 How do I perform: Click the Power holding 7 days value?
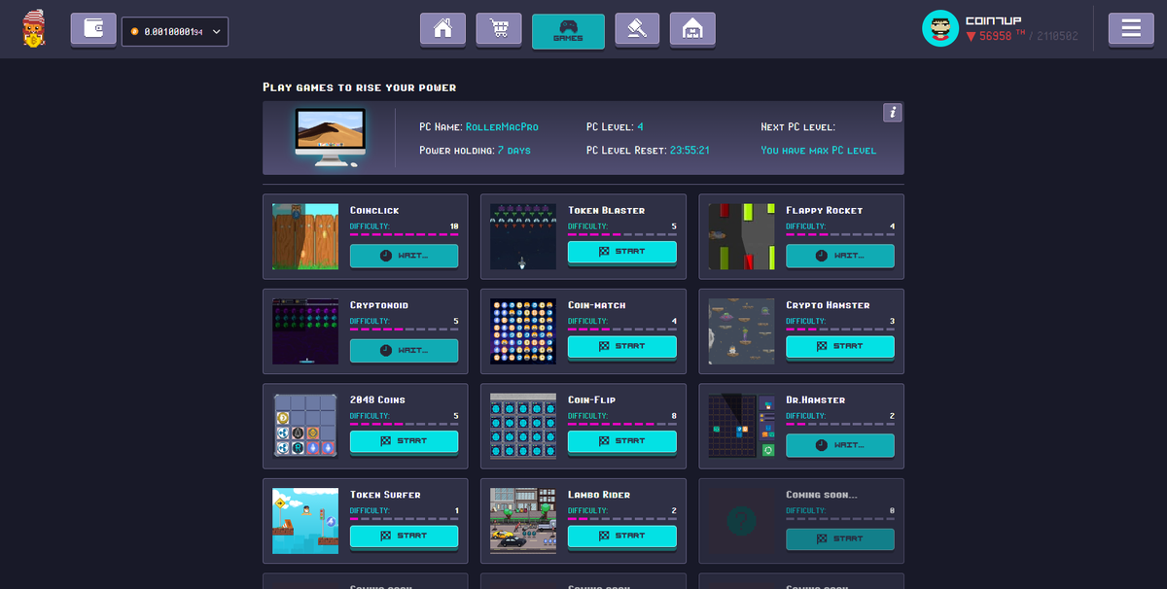[x=513, y=151]
